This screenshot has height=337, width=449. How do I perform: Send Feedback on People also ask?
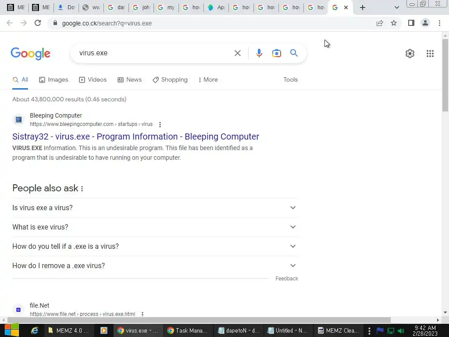coord(287,279)
